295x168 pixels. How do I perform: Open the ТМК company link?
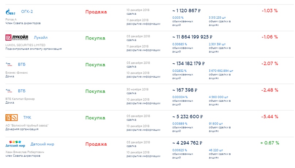click(x=27, y=117)
